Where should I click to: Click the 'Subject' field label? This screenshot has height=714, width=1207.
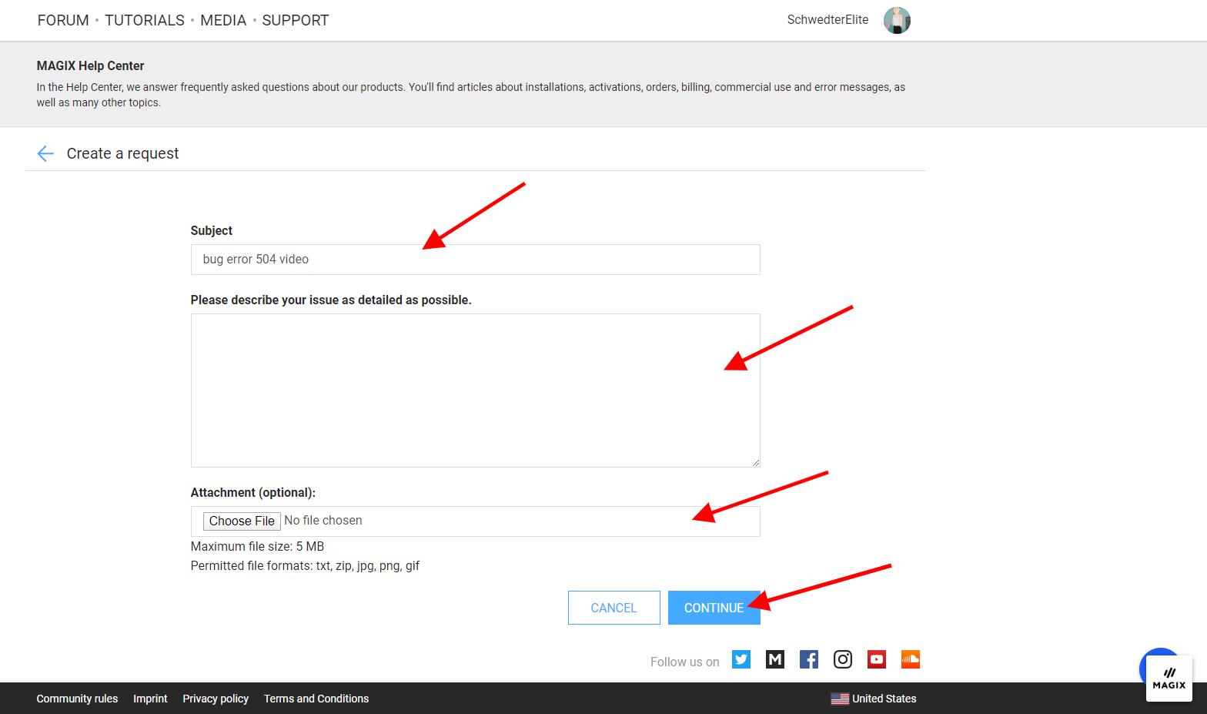(212, 230)
